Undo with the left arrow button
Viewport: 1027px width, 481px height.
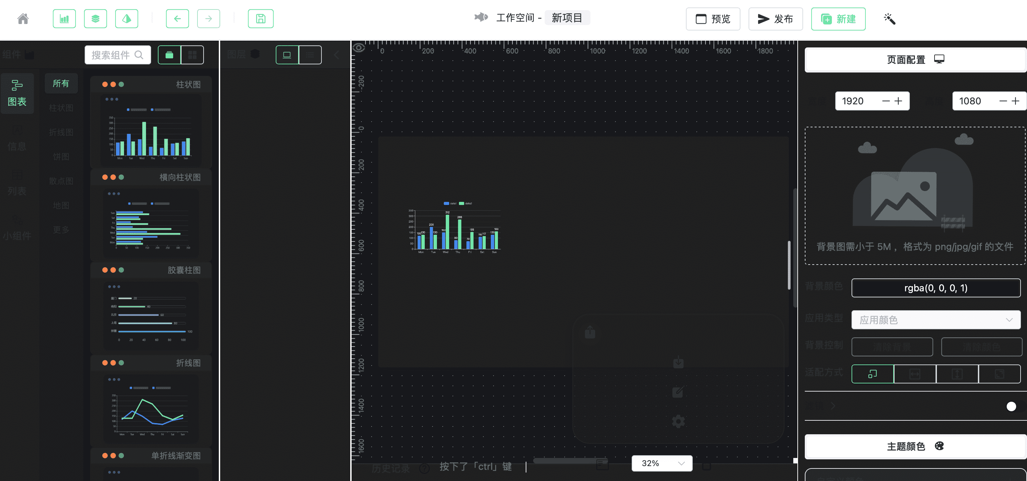(x=177, y=18)
